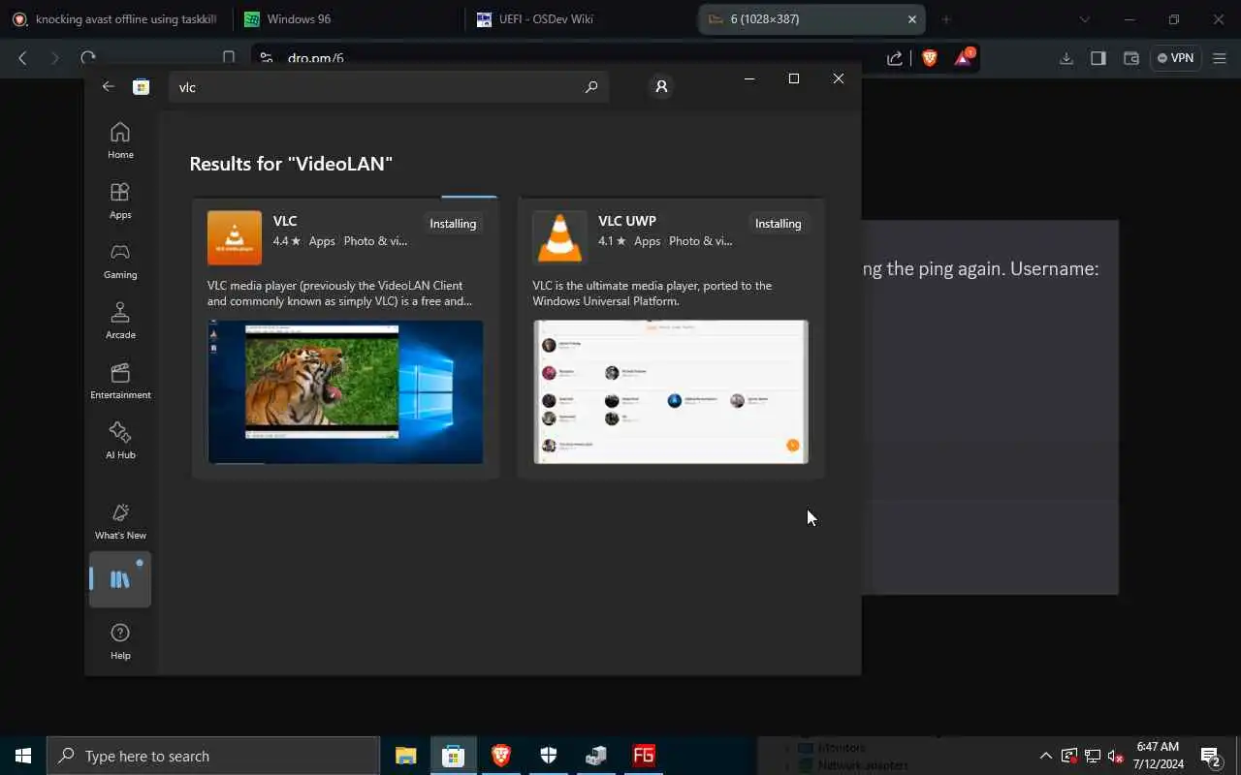Click the share page icon in browser
The width and height of the screenshot is (1241, 775).
coord(895,58)
